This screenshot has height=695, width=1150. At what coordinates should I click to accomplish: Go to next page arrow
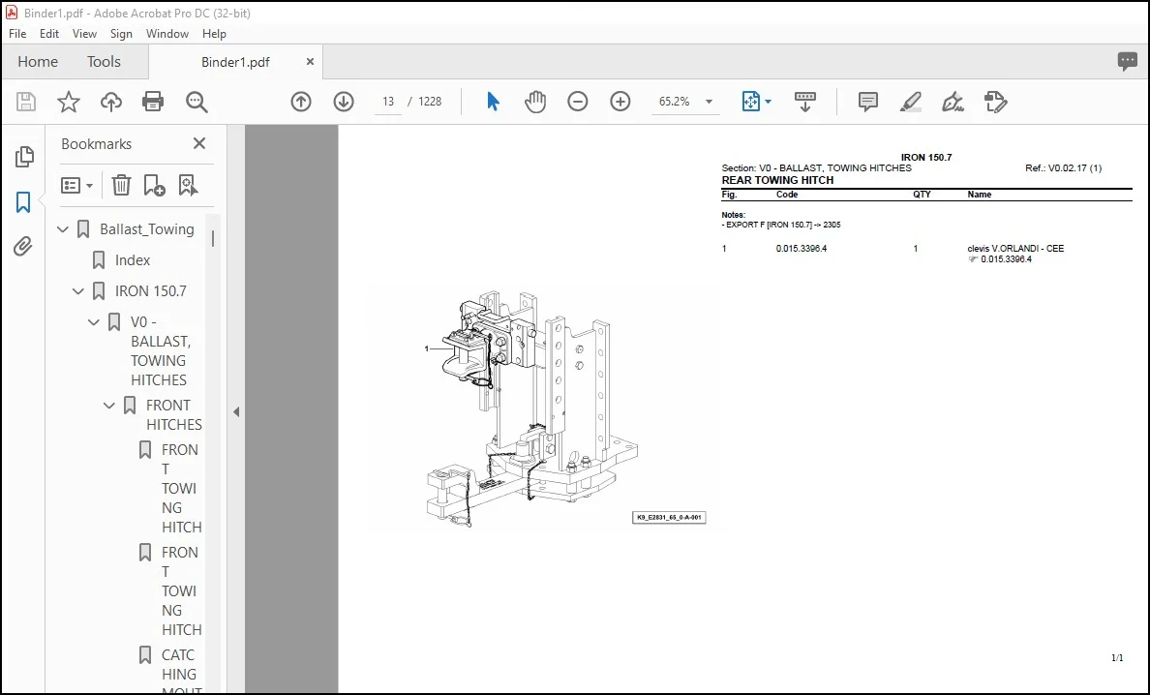click(344, 102)
